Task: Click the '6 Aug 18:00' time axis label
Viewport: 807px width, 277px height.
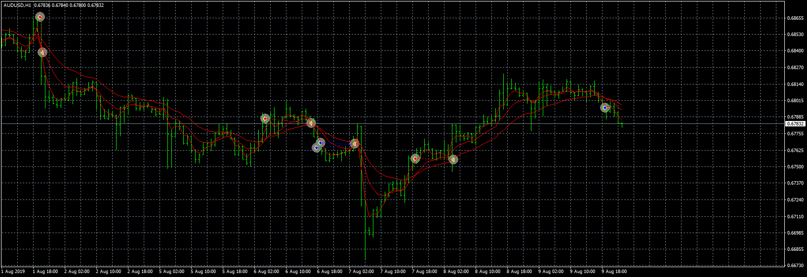Action: [330, 272]
